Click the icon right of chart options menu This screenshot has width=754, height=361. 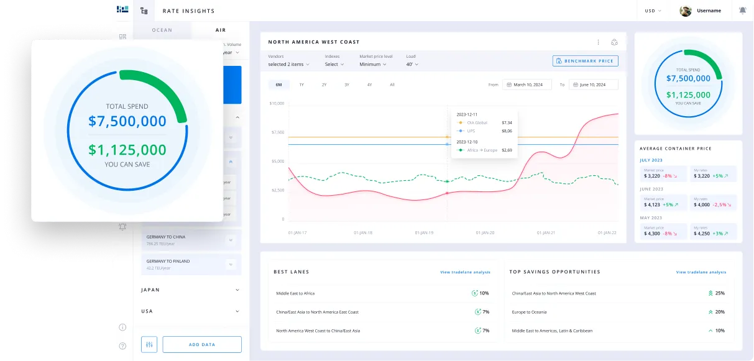(x=615, y=42)
